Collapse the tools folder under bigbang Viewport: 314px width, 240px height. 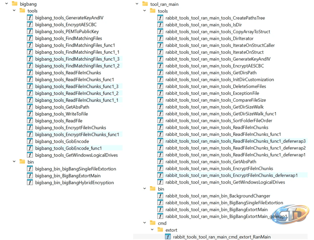pyautogui.click(x=14, y=11)
